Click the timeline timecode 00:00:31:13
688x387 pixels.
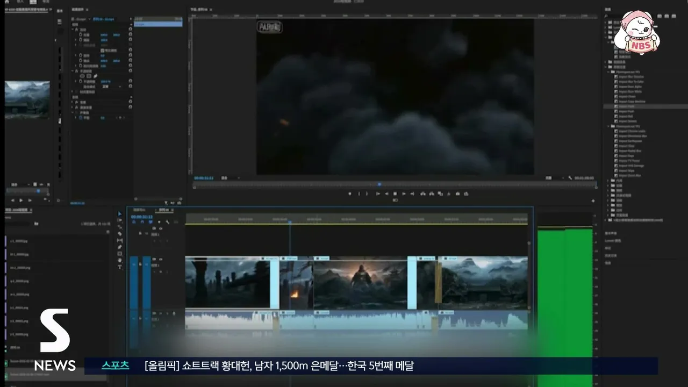[x=142, y=217]
